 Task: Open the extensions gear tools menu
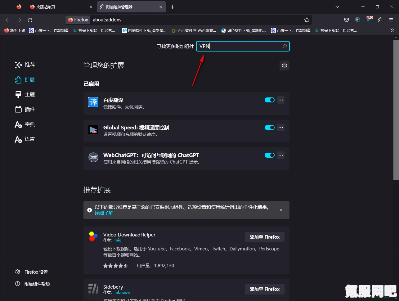[x=285, y=65]
